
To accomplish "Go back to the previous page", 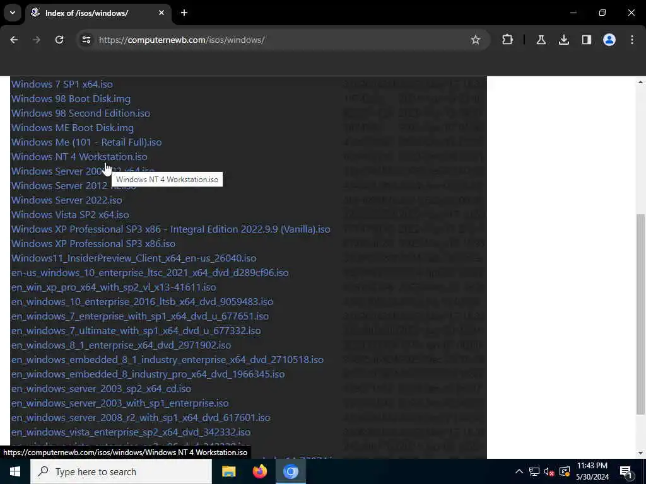I will coord(14,40).
